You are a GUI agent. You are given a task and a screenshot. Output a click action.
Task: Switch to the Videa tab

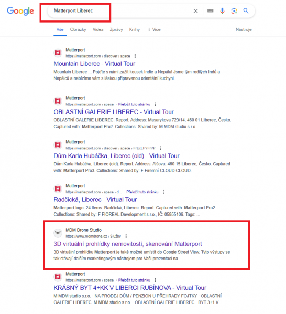coord(98,29)
